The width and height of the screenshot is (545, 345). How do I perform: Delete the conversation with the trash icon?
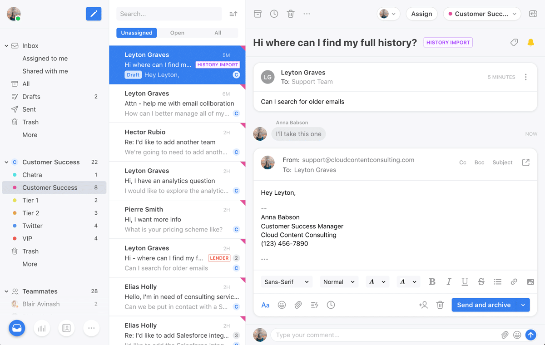click(x=290, y=14)
